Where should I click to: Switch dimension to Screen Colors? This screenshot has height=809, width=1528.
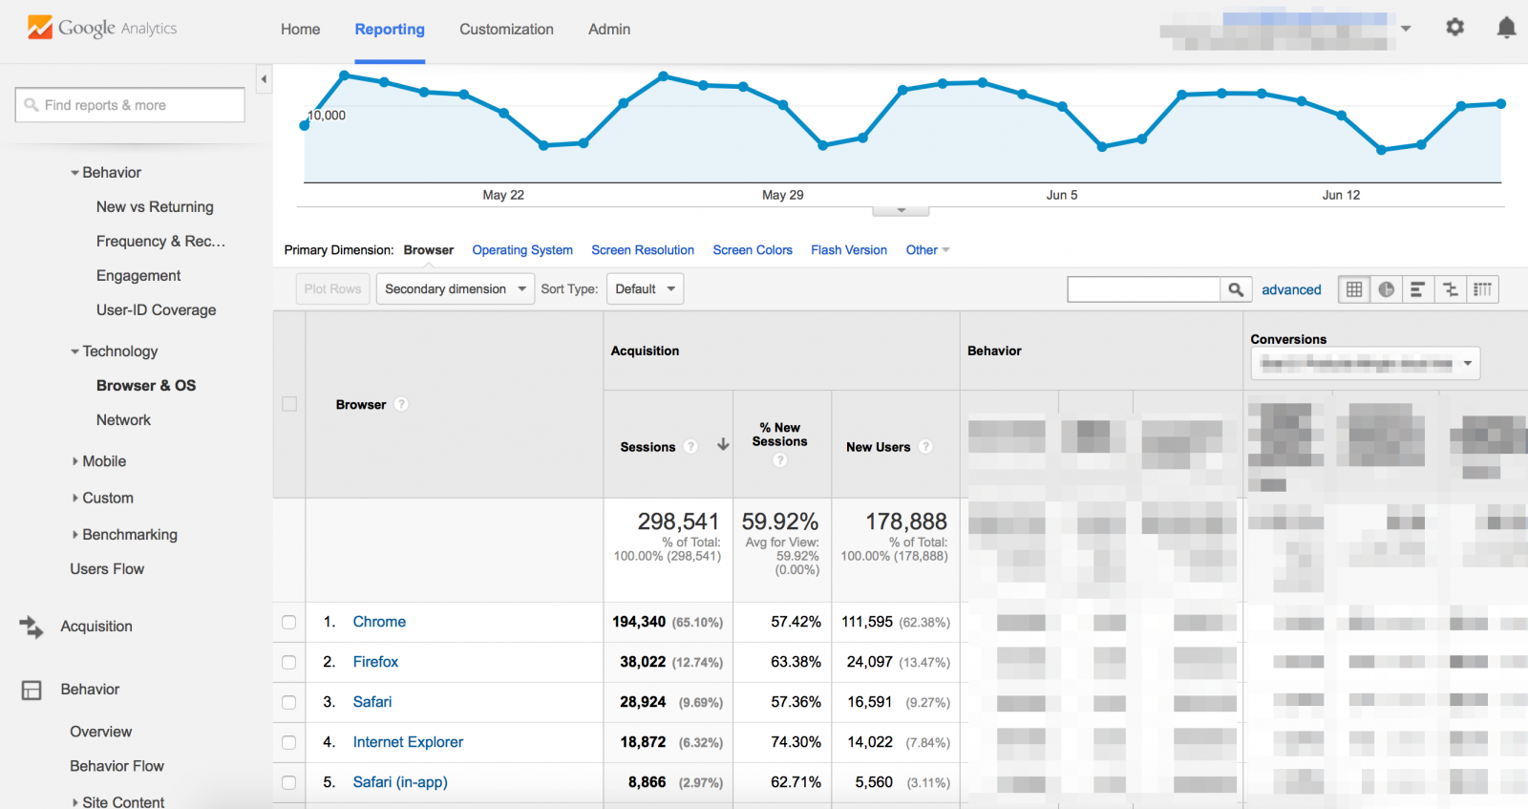pos(753,250)
